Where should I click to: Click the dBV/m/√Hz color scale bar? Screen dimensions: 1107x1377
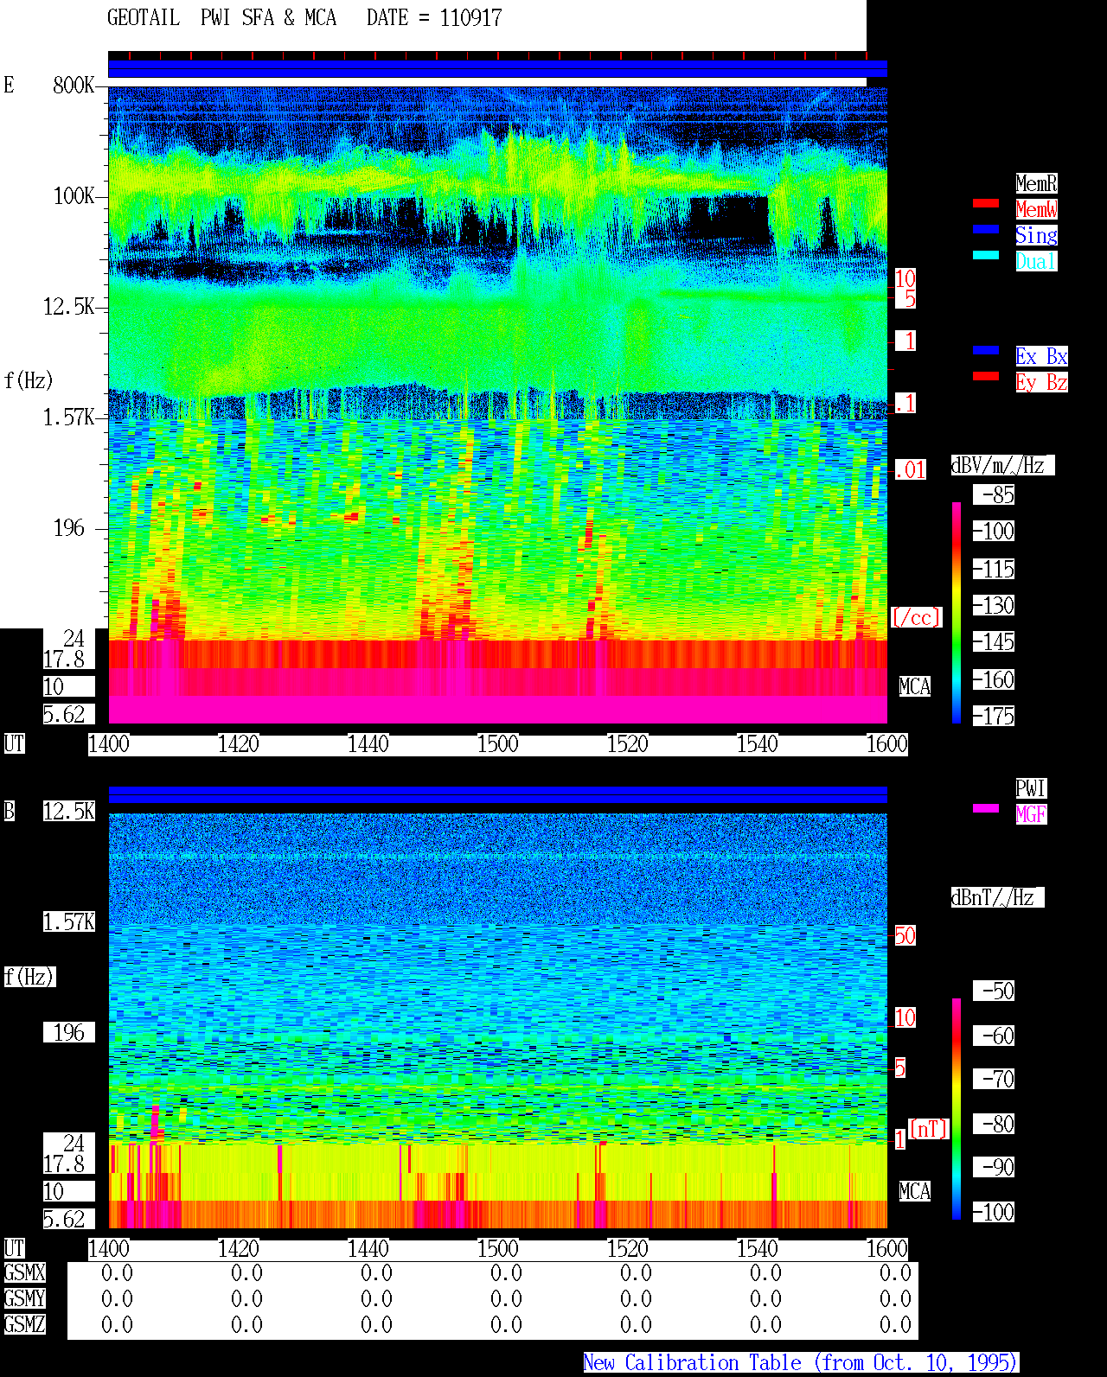pyautogui.click(x=957, y=612)
